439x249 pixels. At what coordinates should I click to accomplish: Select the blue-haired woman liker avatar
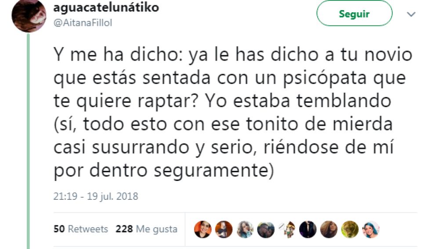(x=371, y=229)
